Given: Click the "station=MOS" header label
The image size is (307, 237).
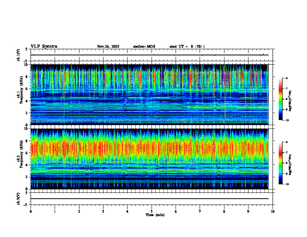Looking at the screenshot, I should [144, 46].
